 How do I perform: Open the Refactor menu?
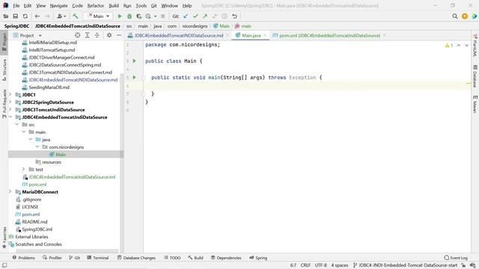(x=96, y=6)
